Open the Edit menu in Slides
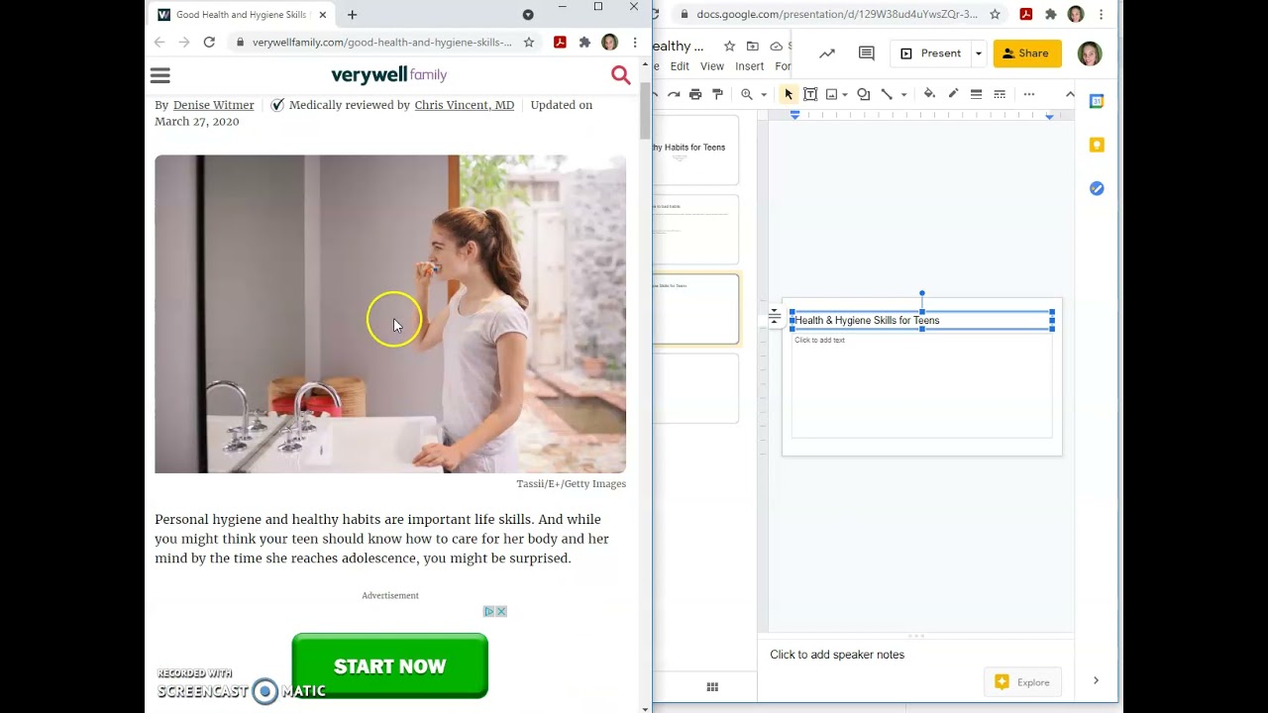The image size is (1268, 713). [680, 66]
